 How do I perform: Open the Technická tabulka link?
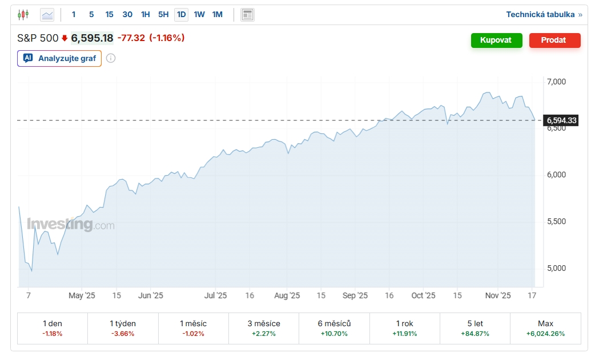tap(544, 14)
